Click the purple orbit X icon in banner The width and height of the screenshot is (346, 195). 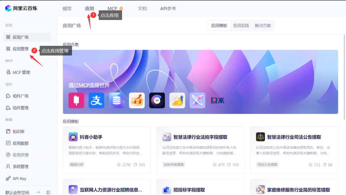click(x=197, y=100)
